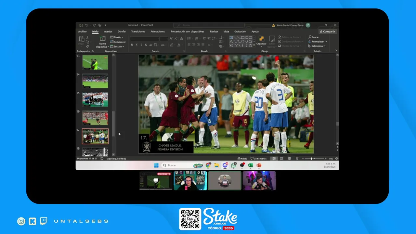The image size is (416, 234).
Task: Click the zoom slider handle
Action: pyautogui.click(x=311, y=159)
